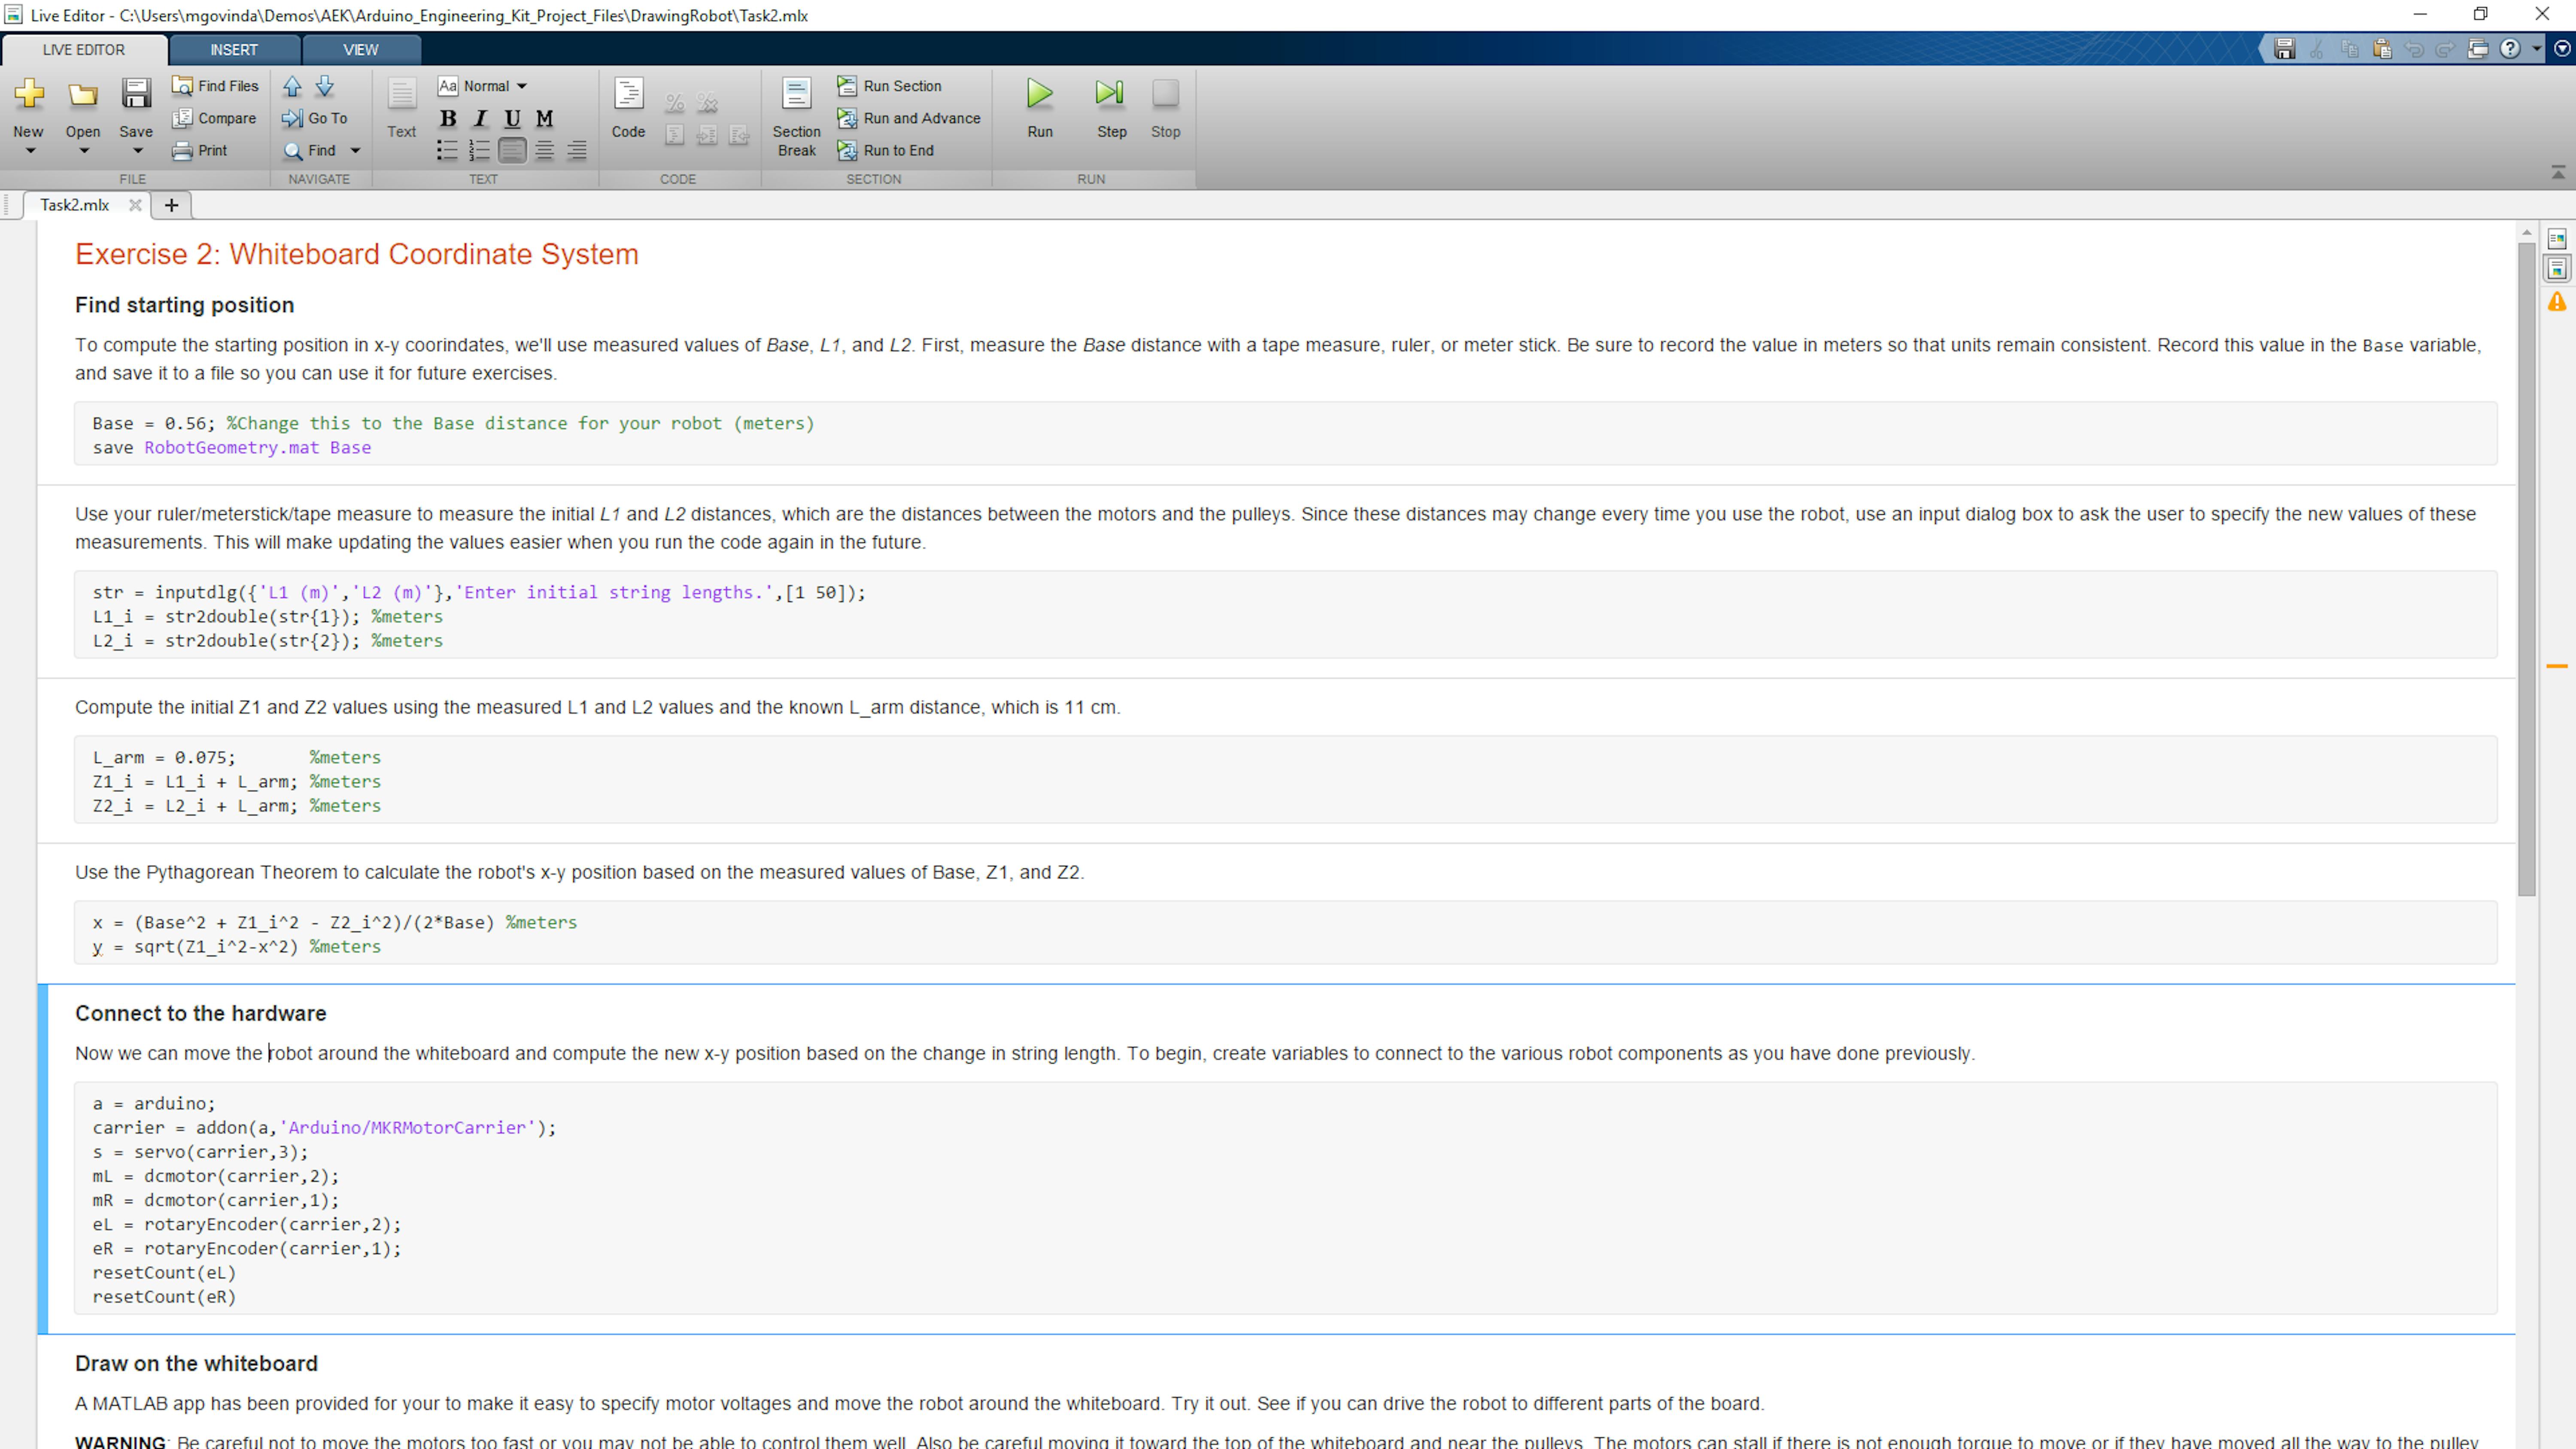Click Find Files in the File group
This screenshot has height=1449, width=2576.
[215, 86]
